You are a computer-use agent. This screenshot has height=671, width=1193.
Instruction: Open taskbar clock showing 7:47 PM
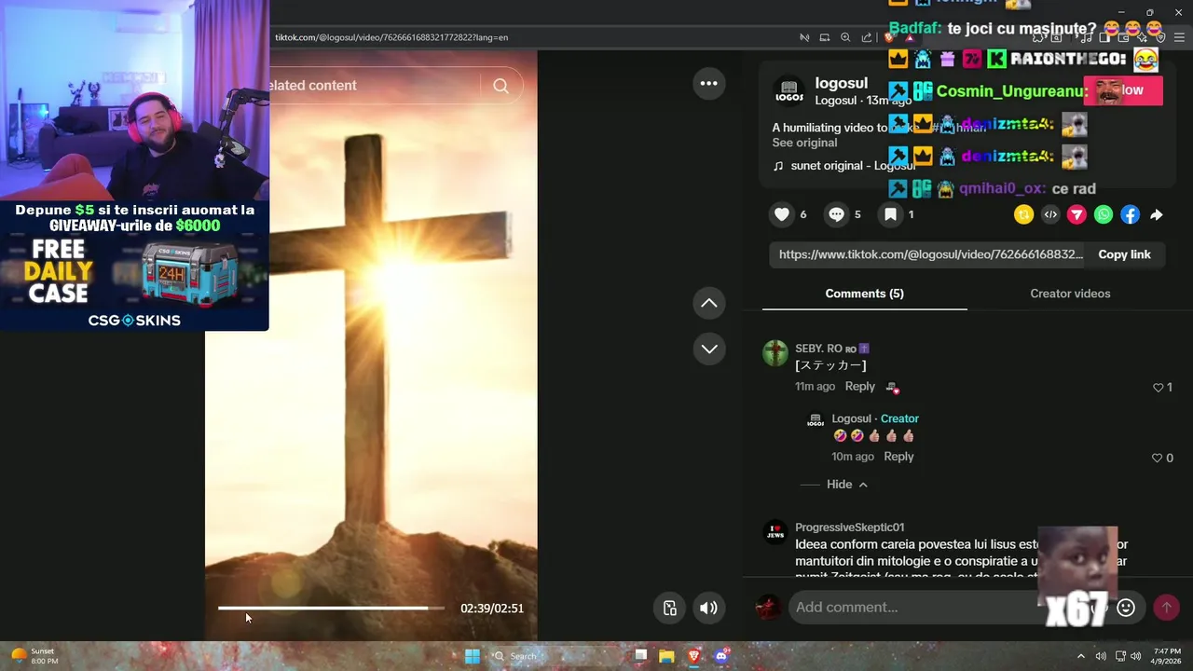coord(1166,656)
